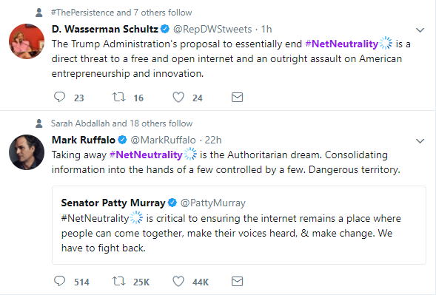Open the dropdown chevron on Wasserman Schultz's tweet
This screenshot has width=436, height=295.
420,30
